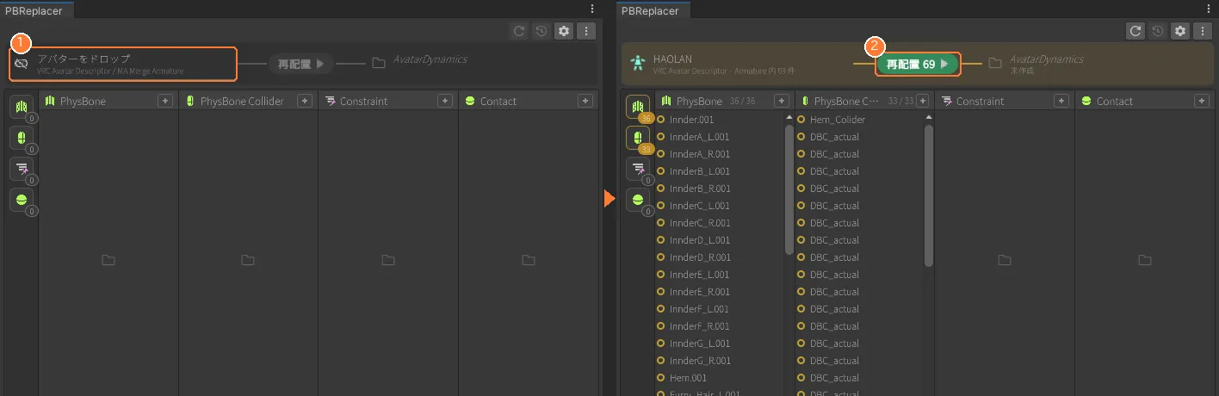Screen dimensions: 1219x396
Task: Click the empty folder icon in the left PhysBone Collider column
Action: tap(248, 260)
